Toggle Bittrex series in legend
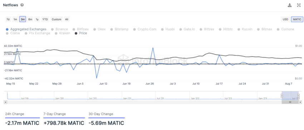This screenshot has width=304, height=130. pyautogui.click(x=207, y=29)
